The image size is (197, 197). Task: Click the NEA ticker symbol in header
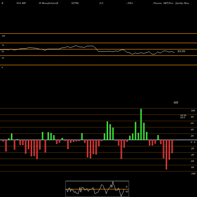tap(130, 3)
